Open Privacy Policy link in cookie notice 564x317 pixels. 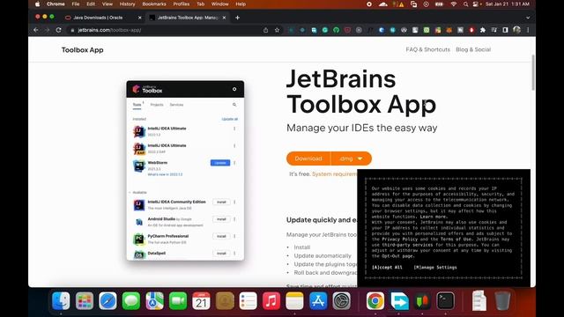[399, 239]
